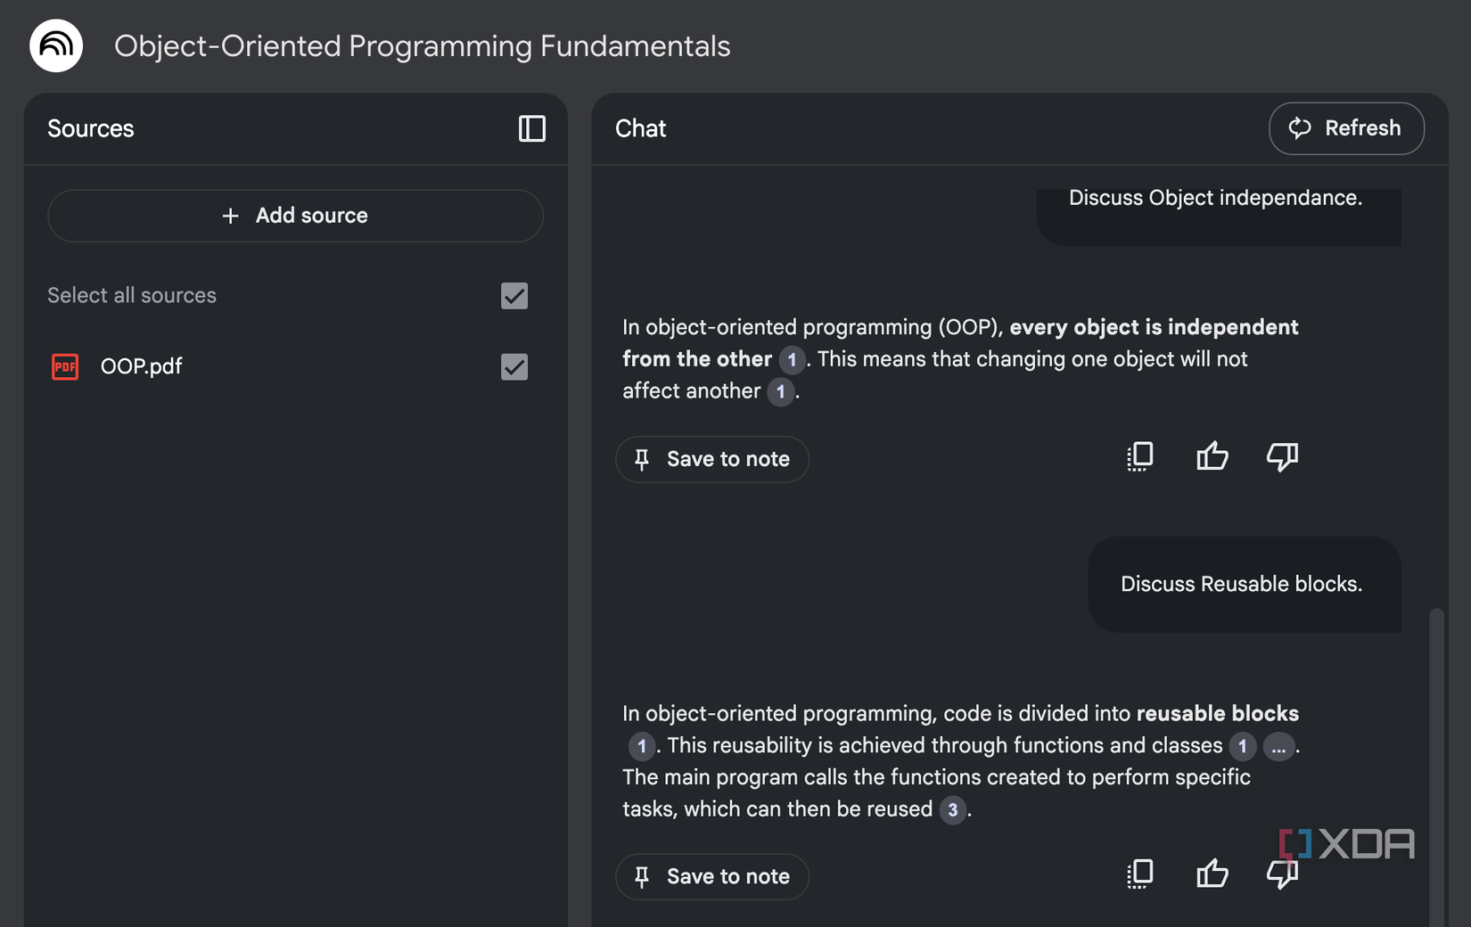Open citation 1 after 'from the other'

(792, 359)
